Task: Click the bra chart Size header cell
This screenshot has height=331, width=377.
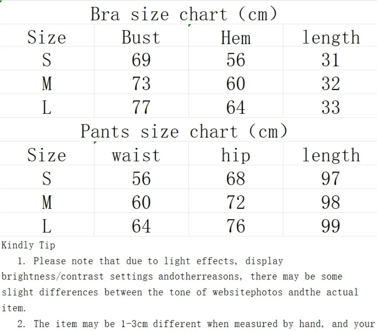Action: click(47, 38)
